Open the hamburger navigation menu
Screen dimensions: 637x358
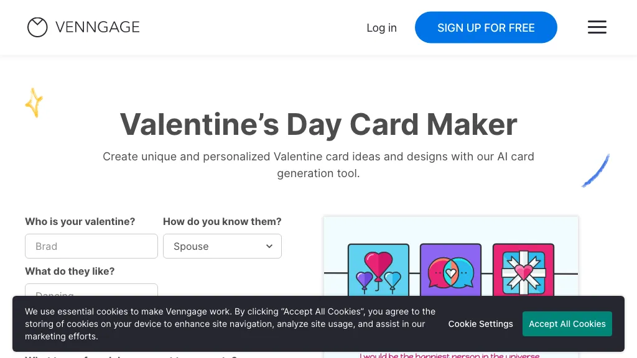click(597, 27)
